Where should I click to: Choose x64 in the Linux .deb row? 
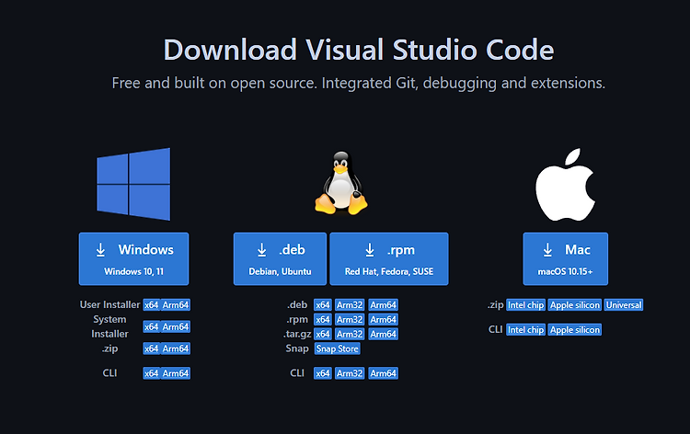[x=323, y=304]
